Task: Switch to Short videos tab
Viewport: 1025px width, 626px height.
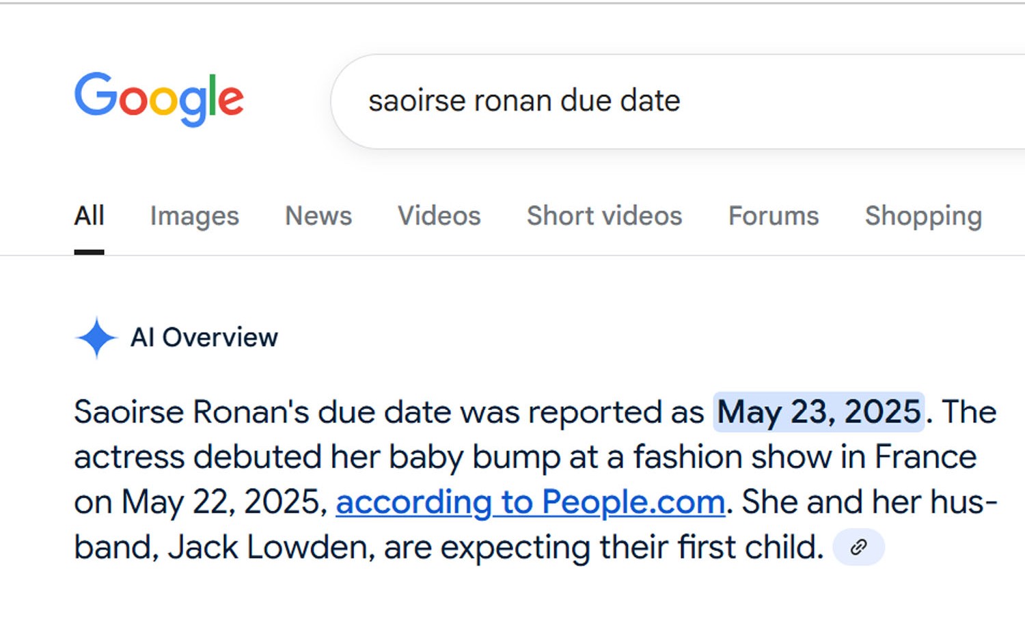Action: point(604,216)
